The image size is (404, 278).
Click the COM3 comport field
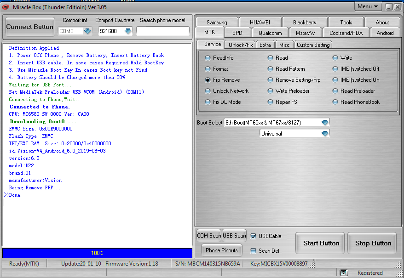tap(70, 31)
